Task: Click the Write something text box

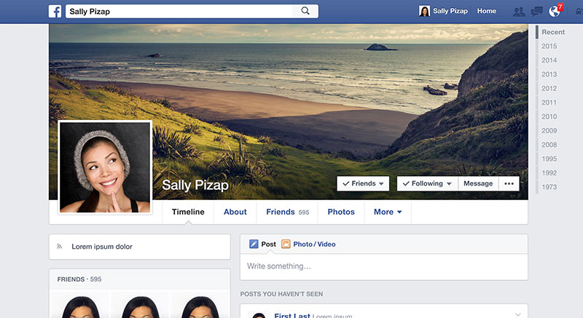Action: 384,266
